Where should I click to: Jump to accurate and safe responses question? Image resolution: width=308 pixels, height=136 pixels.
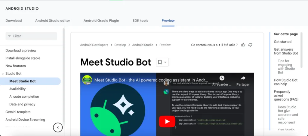point(288,115)
